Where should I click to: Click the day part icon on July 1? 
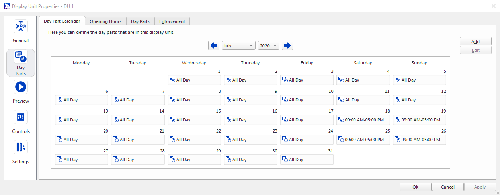point(172,80)
